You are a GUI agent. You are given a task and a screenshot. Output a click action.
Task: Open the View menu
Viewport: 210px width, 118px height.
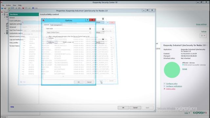[14, 5]
